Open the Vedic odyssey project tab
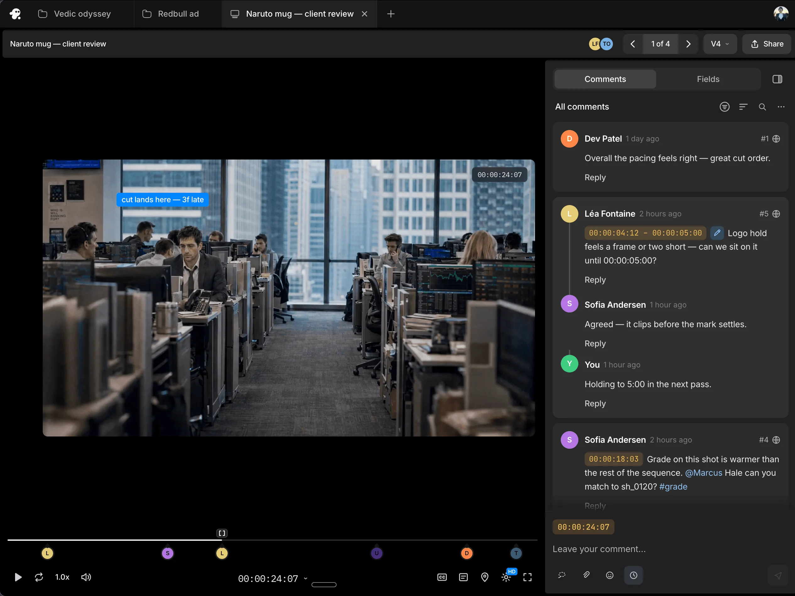 coord(74,14)
